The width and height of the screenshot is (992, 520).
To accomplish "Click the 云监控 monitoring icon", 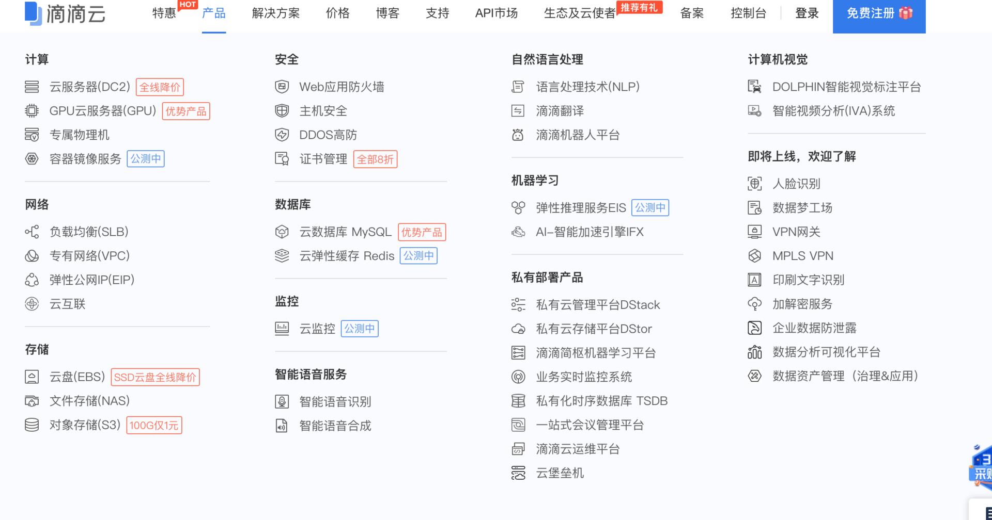I will click(x=282, y=329).
